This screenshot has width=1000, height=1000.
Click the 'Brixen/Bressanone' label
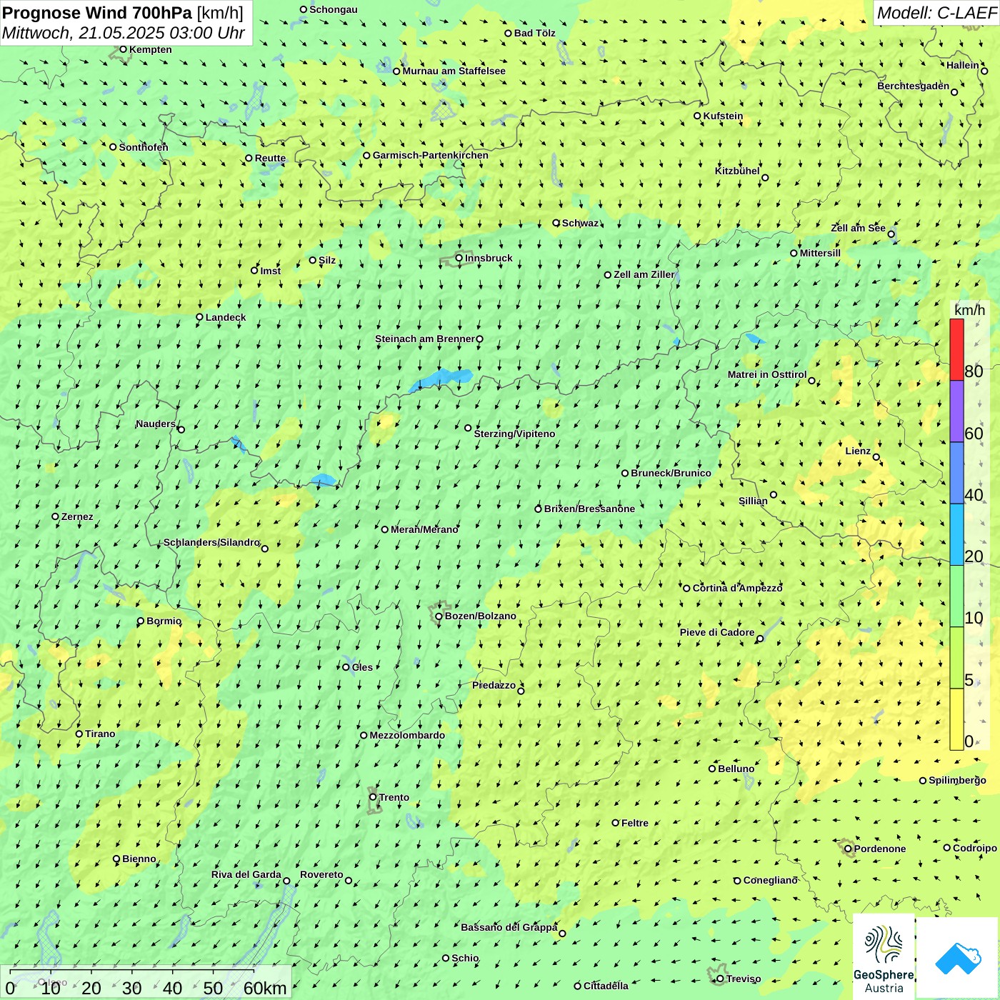click(x=589, y=509)
